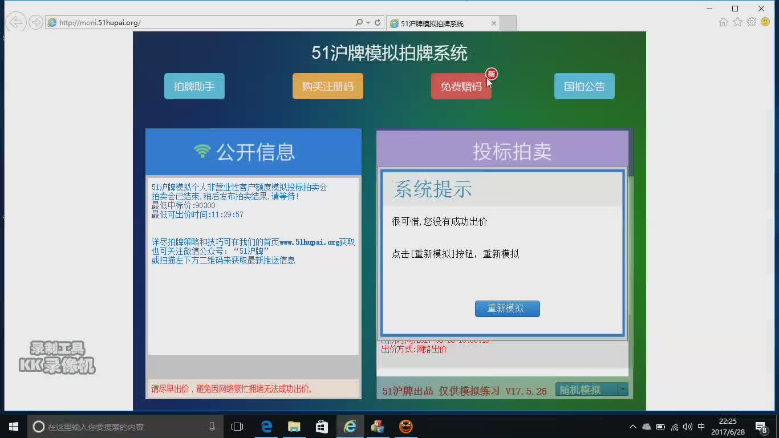Click the 出价方式:网络出价 text

pyautogui.click(x=414, y=349)
